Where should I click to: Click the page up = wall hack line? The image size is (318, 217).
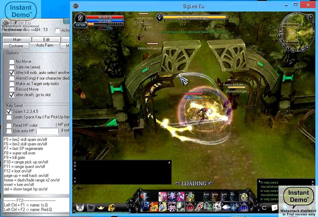click(x=26, y=176)
